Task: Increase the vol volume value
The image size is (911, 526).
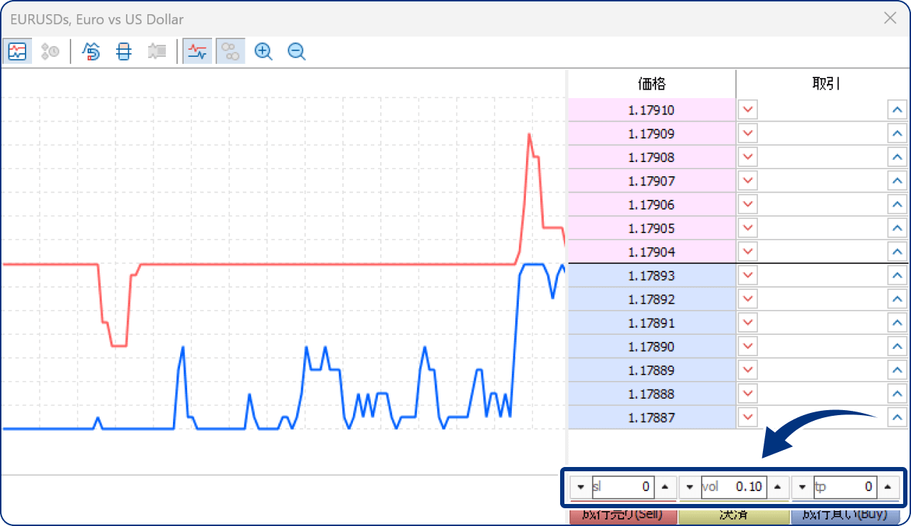Action: 777,487
